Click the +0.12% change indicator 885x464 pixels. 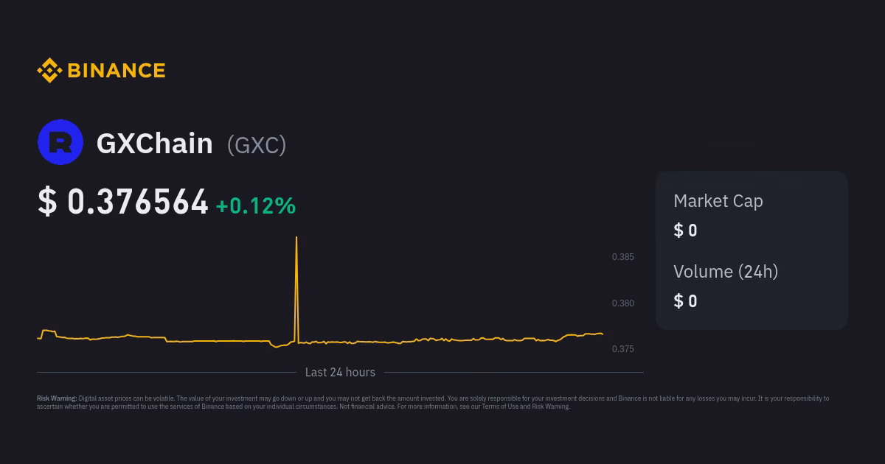click(255, 206)
